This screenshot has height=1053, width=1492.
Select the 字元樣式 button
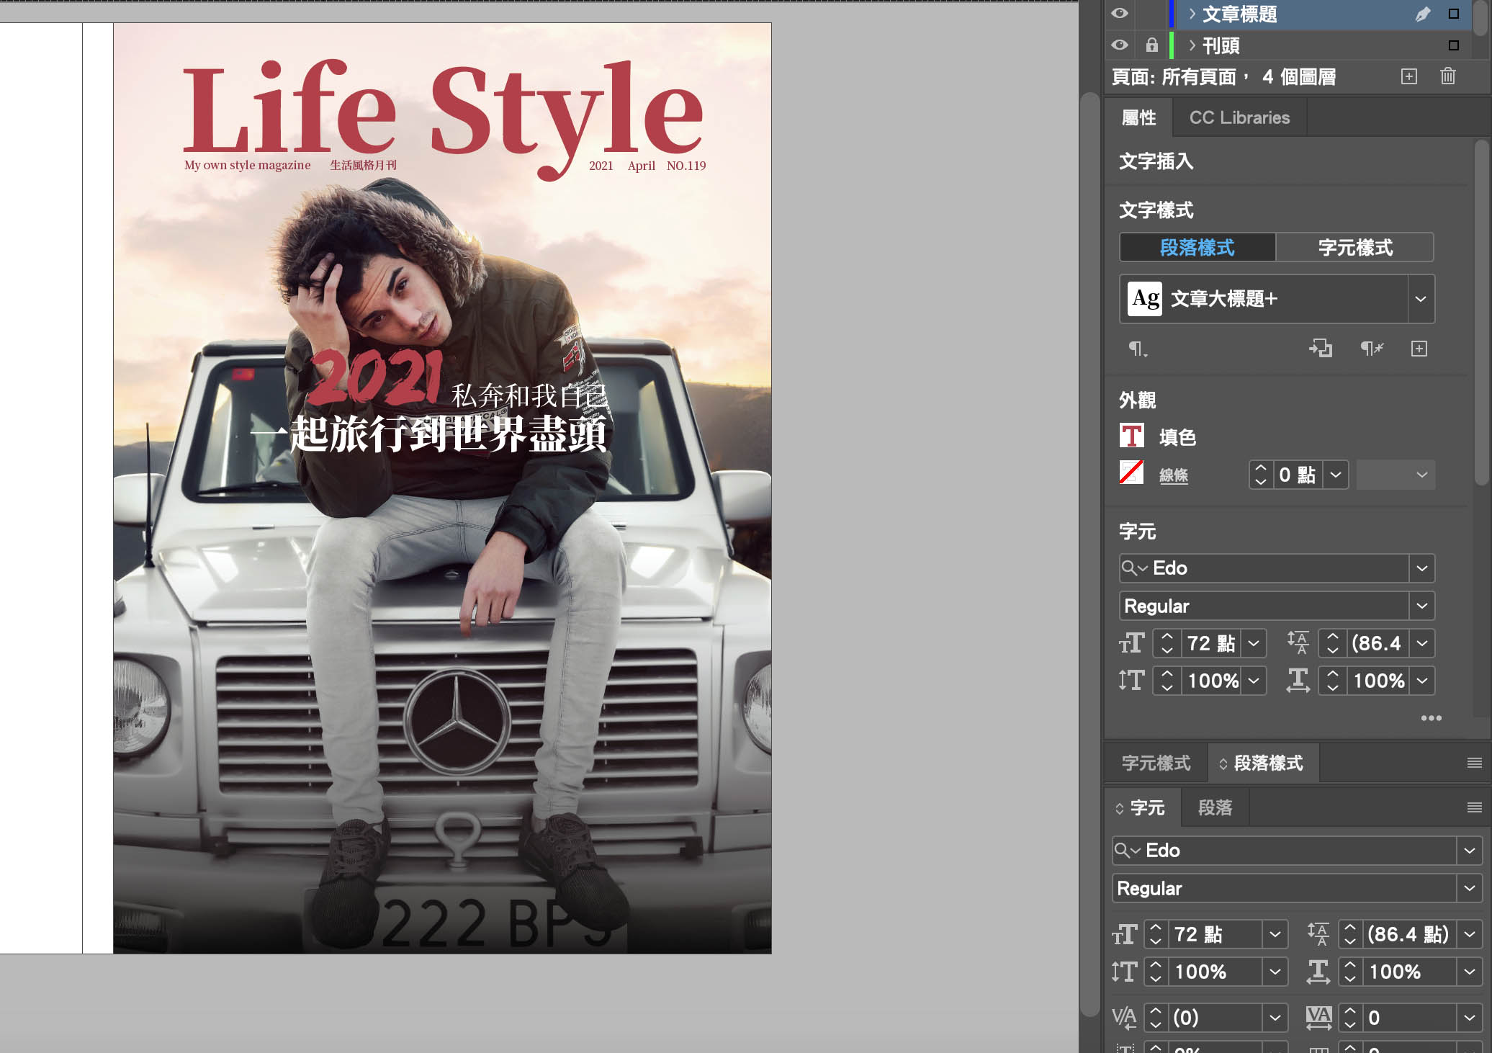pyautogui.click(x=1354, y=248)
